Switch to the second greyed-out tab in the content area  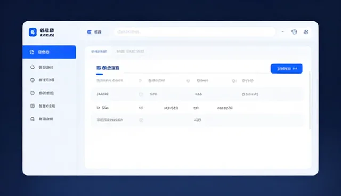click(x=130, y=51)
